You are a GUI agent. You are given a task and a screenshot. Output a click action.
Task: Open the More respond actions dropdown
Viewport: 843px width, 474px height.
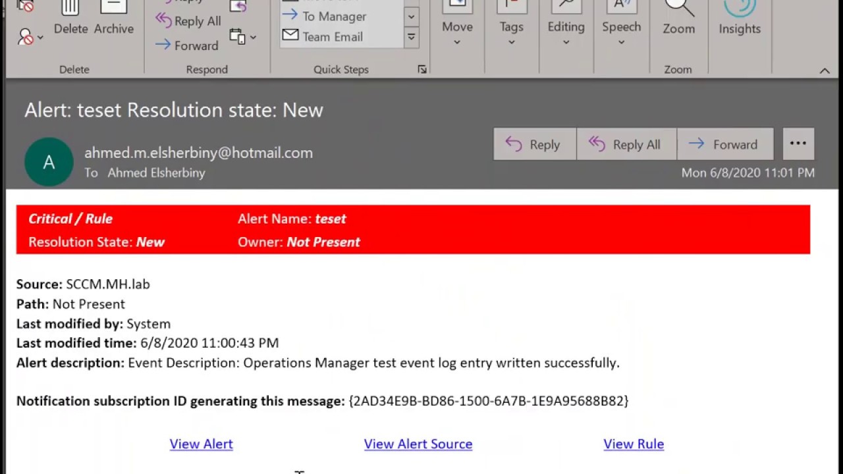point(242,37)
